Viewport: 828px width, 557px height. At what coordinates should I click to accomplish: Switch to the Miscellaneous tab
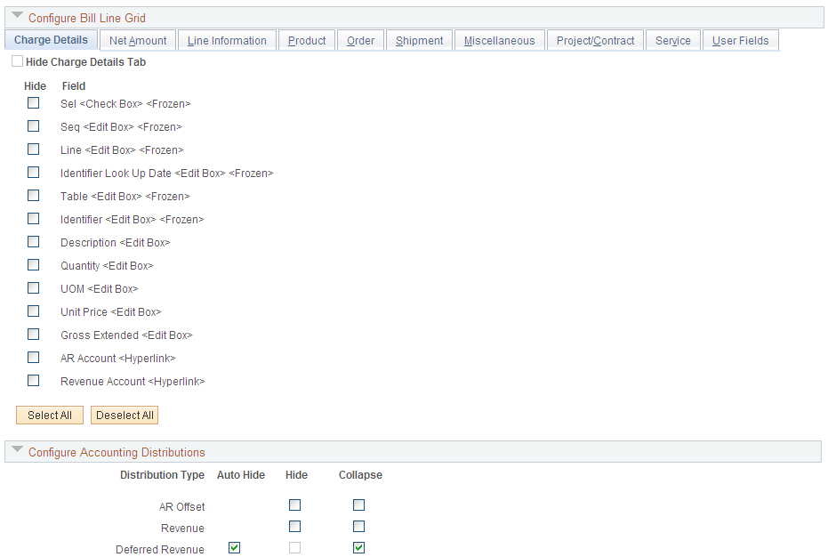point(499,40)
